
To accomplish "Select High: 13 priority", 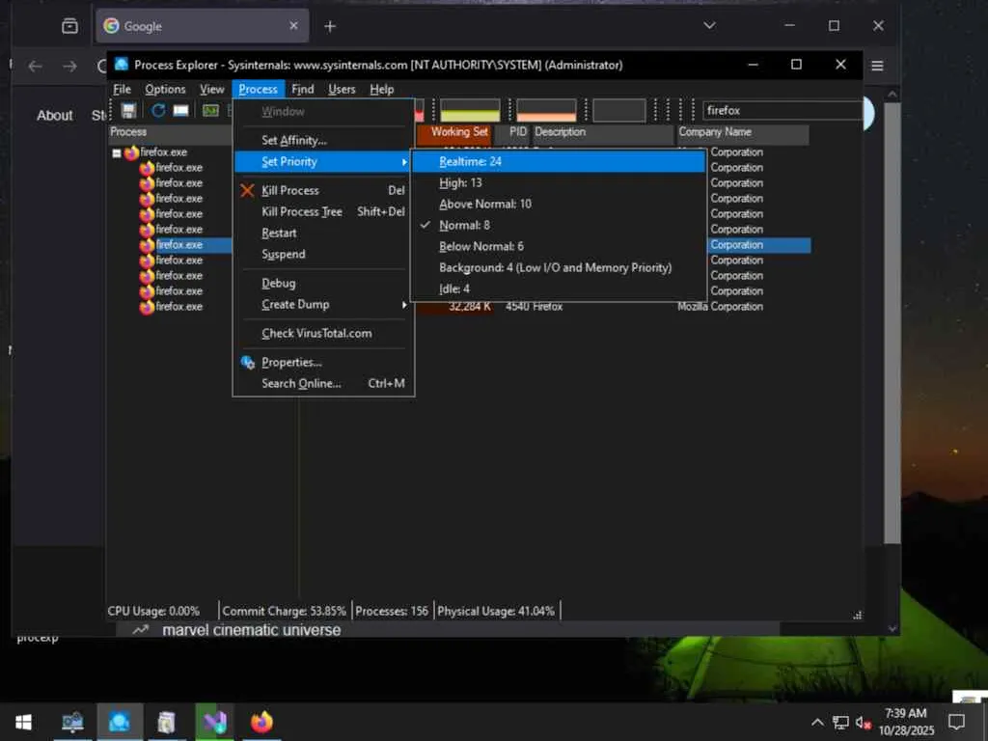I will 559,183.
